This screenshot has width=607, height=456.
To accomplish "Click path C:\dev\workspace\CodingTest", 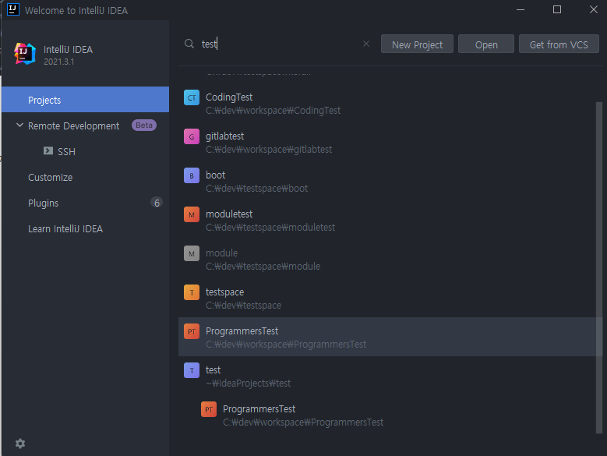I will click(x=273, y=111).
